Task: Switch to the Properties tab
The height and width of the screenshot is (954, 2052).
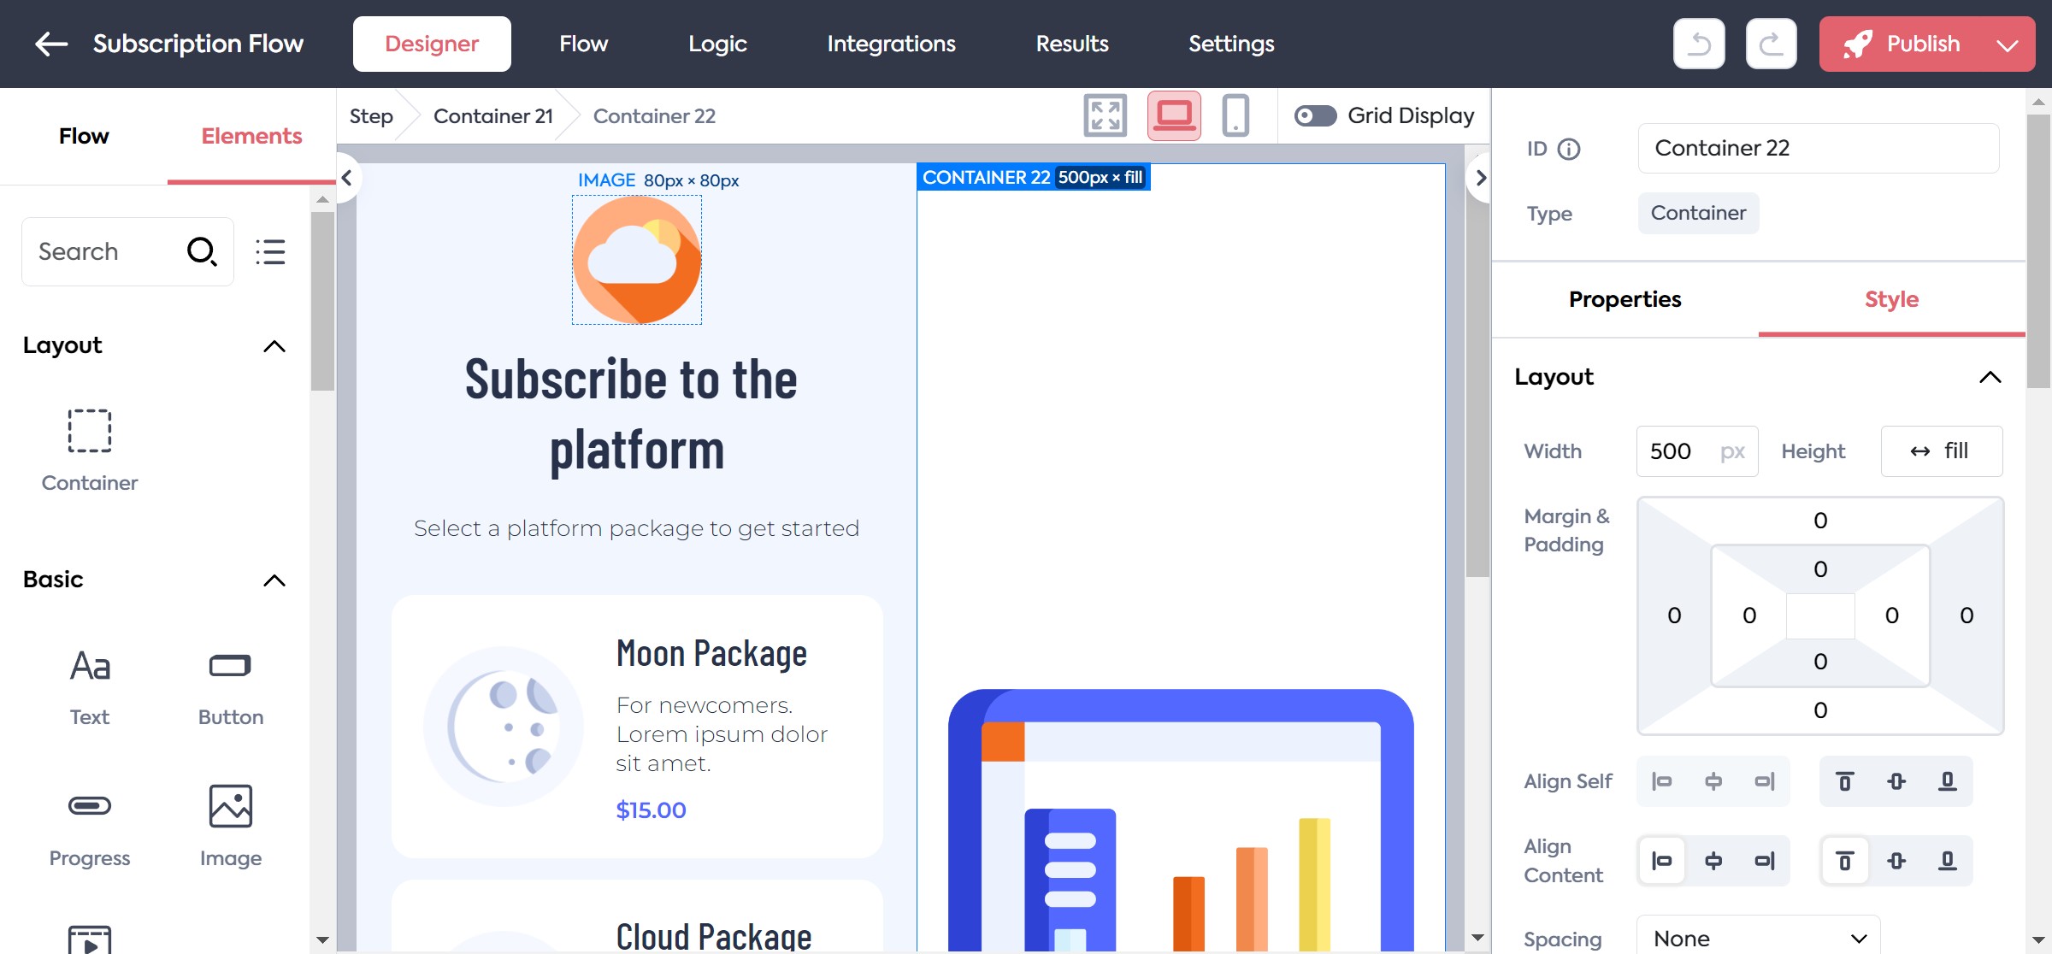Action: pos(1624,299)
